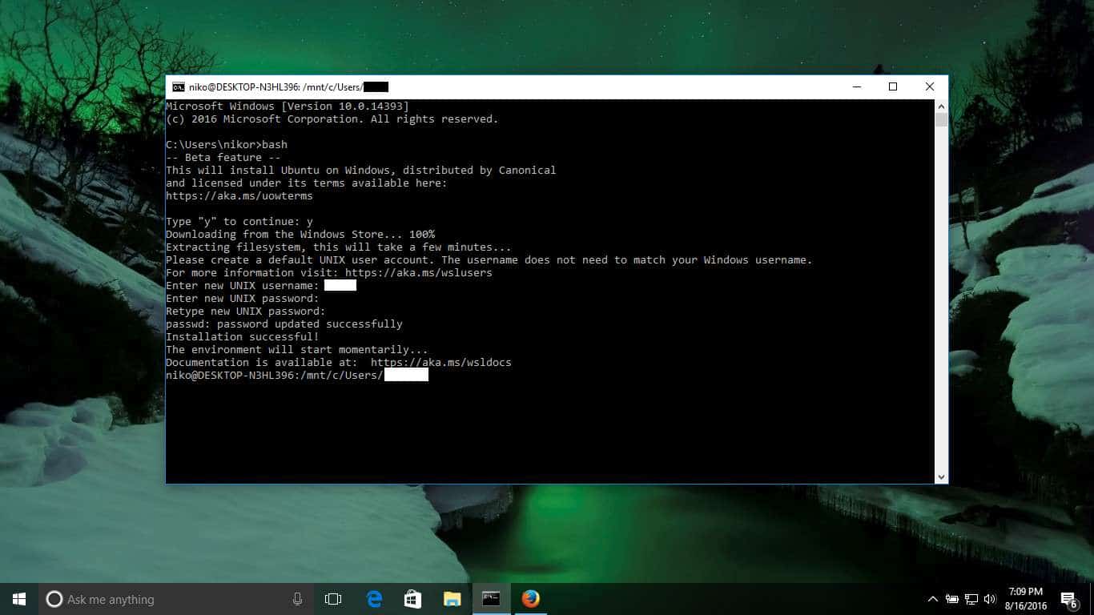Click the console scrollbar down arrow
Viewport: 1094px width, 615px height.
click(941, 476)
